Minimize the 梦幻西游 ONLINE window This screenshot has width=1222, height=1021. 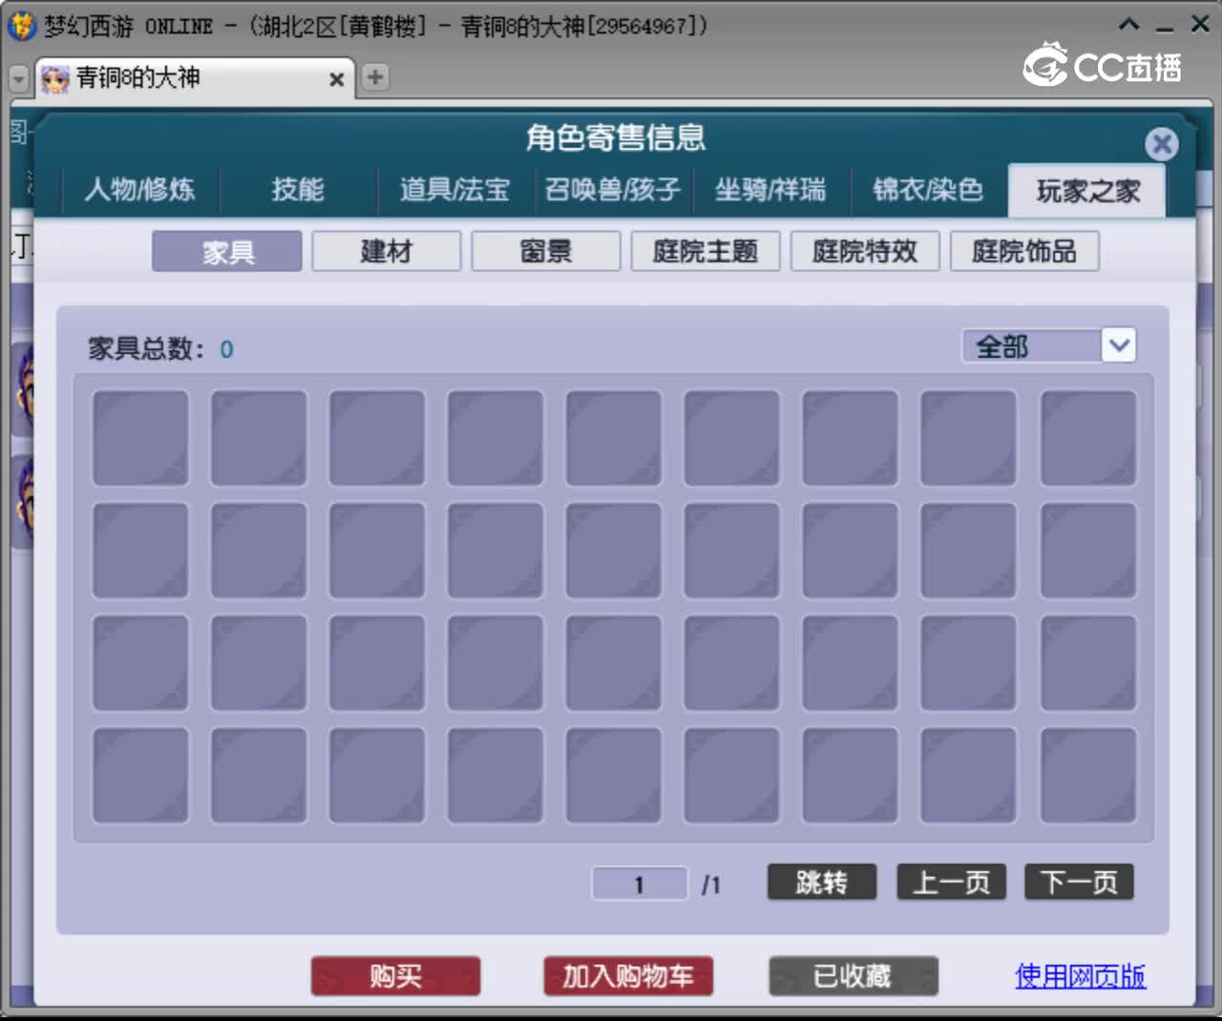point(1164,27)
